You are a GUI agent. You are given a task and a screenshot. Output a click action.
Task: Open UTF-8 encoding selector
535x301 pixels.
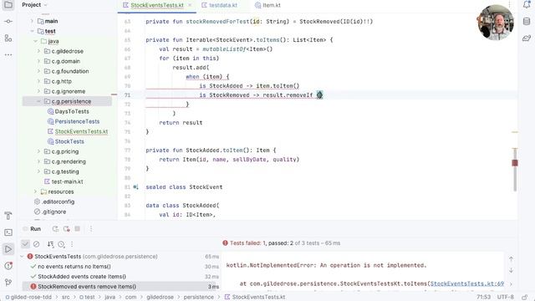505,298
